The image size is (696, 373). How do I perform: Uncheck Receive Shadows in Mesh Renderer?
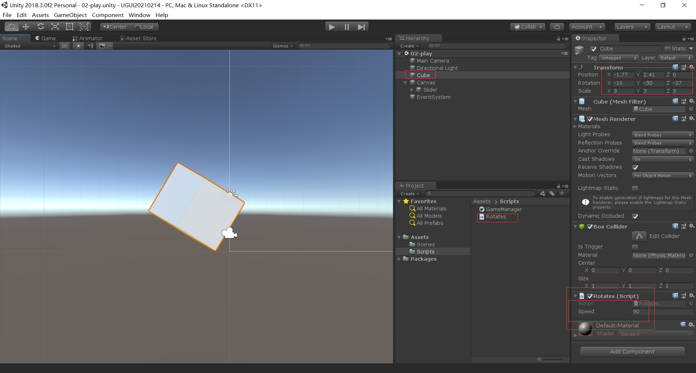(x=635, y=167)
